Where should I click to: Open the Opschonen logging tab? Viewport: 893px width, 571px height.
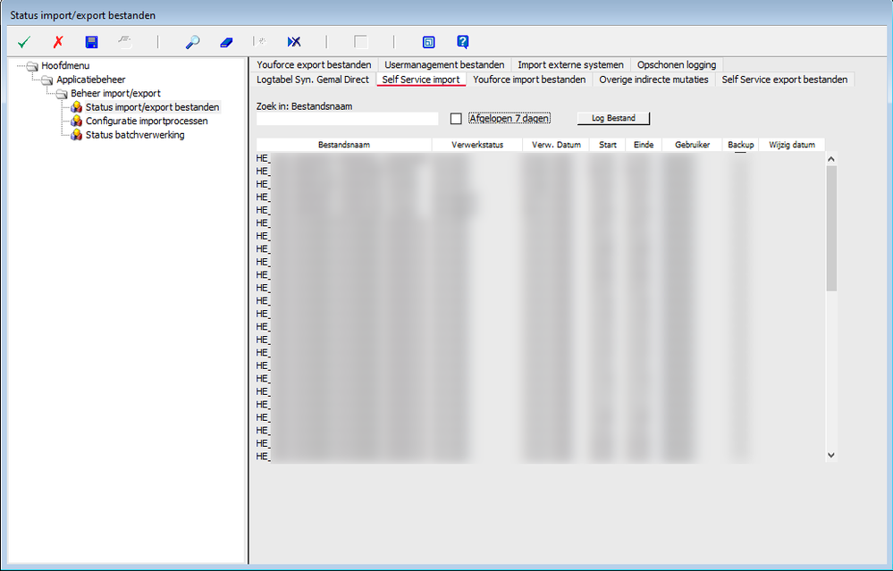pyautogui.click(x=676, y=64)
